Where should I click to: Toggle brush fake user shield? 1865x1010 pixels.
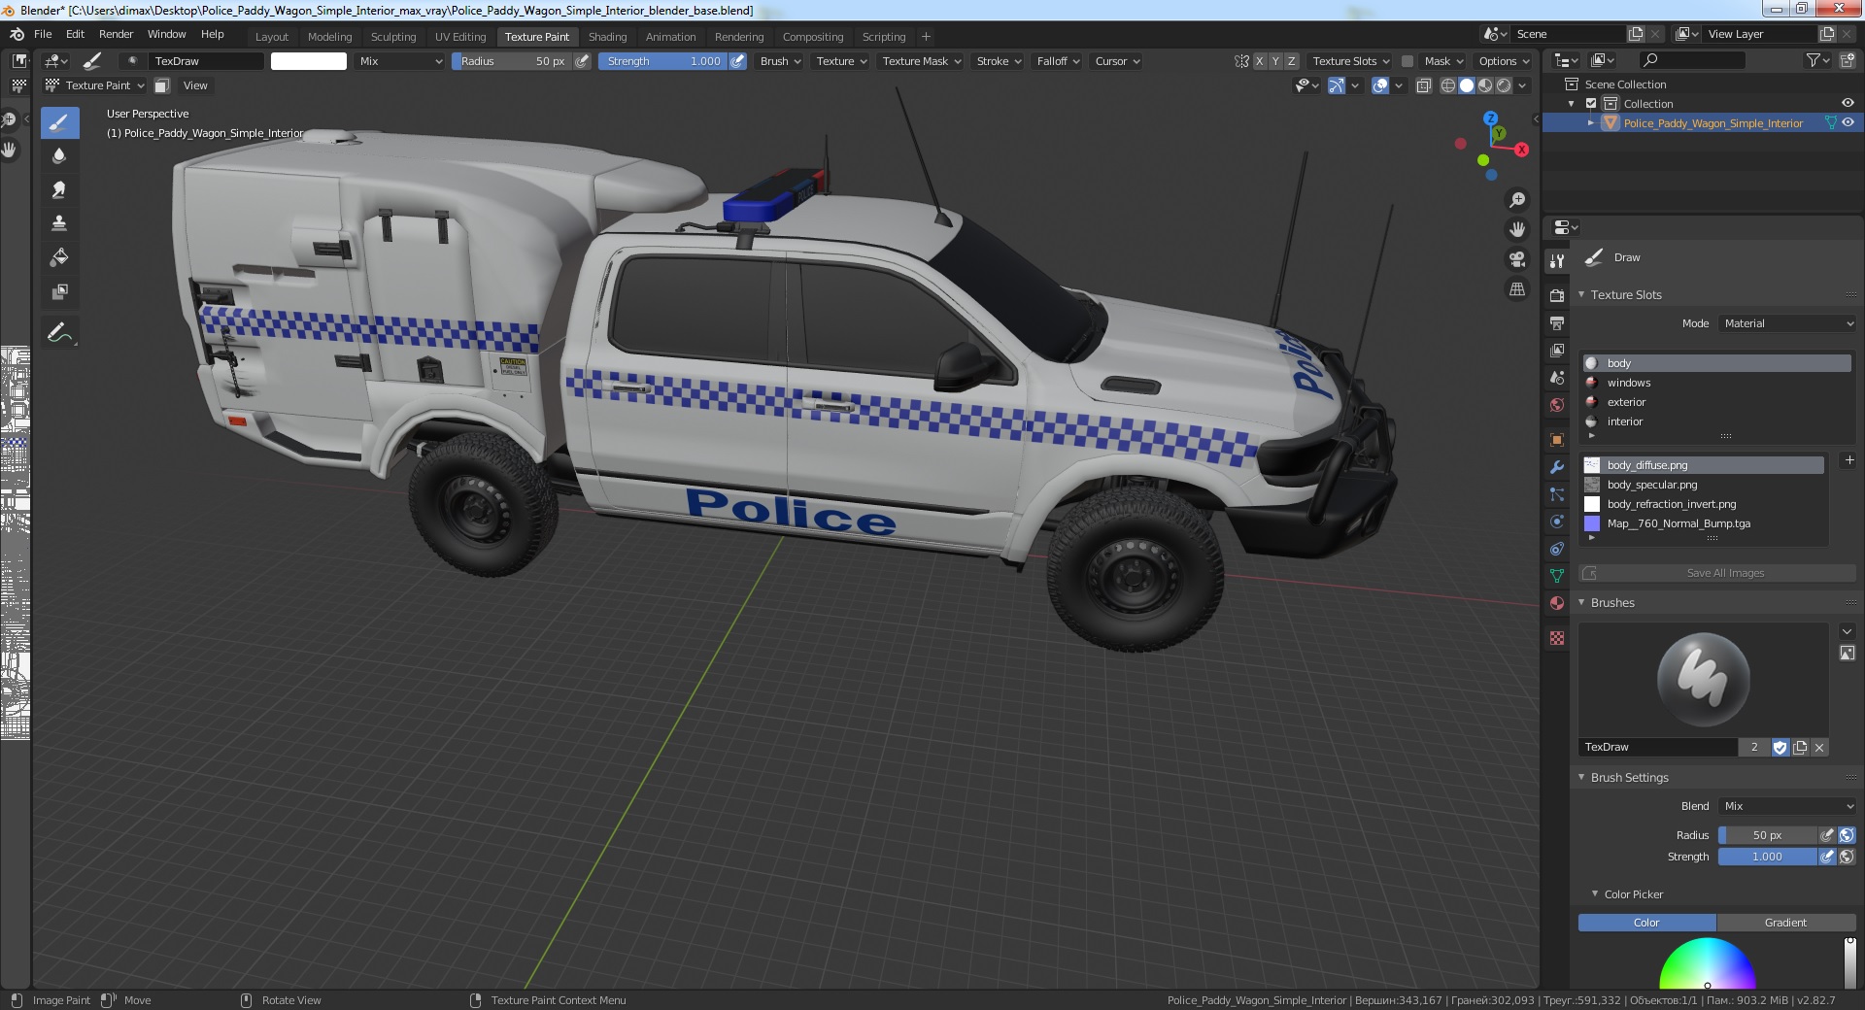[x=1780, y=747]
